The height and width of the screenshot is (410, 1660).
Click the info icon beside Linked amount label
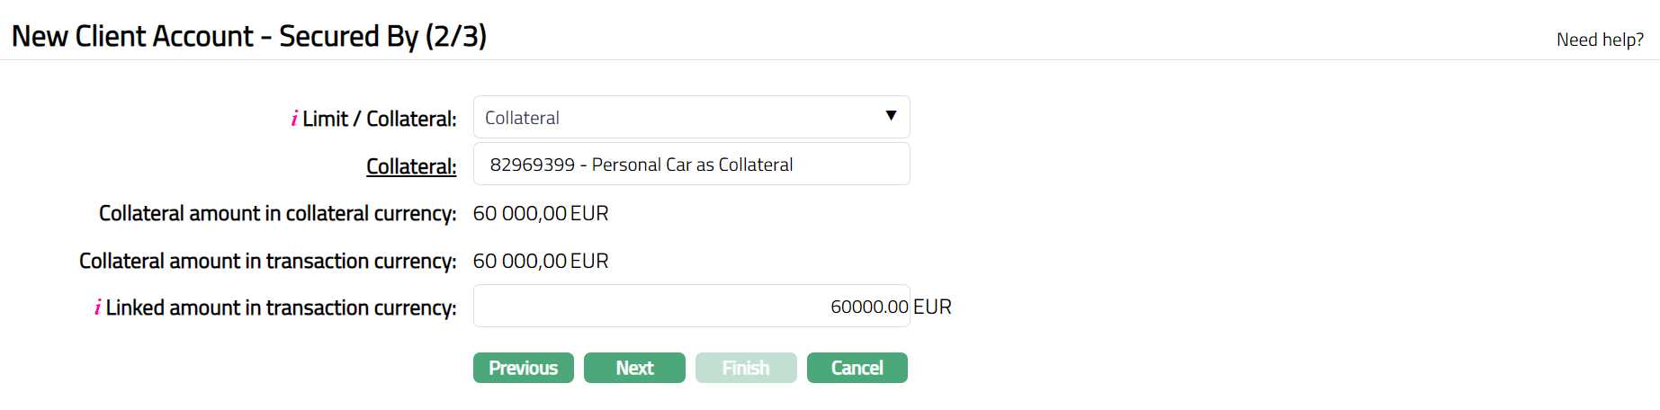(x=97, y=307)
